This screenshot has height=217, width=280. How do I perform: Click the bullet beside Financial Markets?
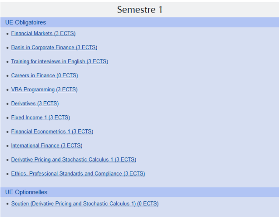(7, 34)
